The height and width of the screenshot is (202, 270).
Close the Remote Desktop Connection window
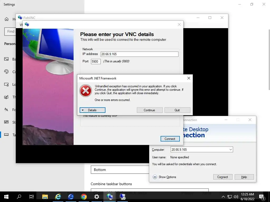click(250, 120)
